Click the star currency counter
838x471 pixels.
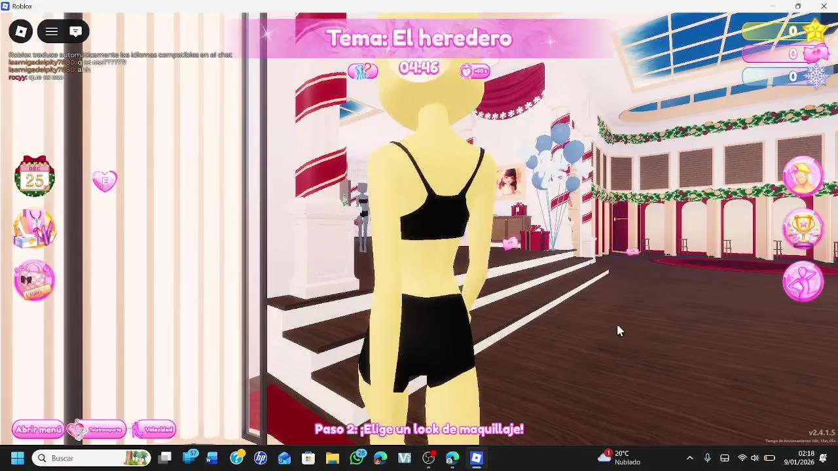[x=784, y=31]
